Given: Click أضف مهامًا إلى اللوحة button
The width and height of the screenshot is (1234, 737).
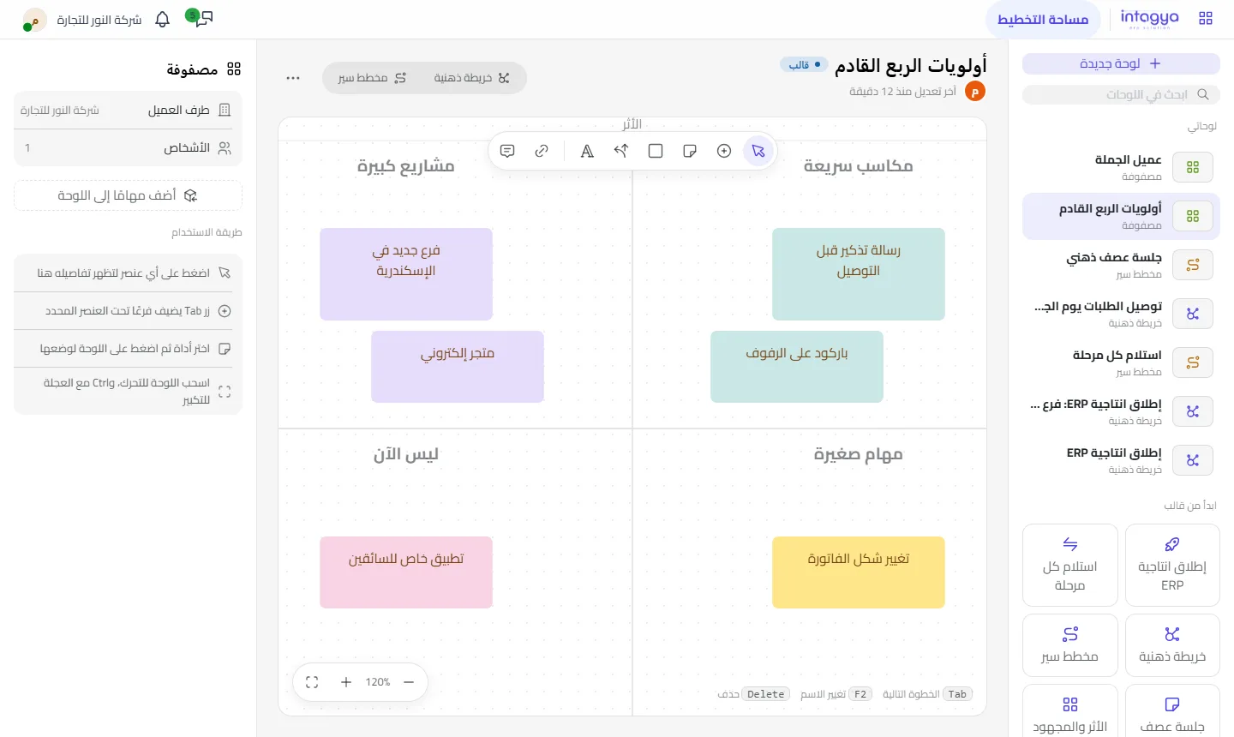Looking at the screenshot, I should coord(128,195).
